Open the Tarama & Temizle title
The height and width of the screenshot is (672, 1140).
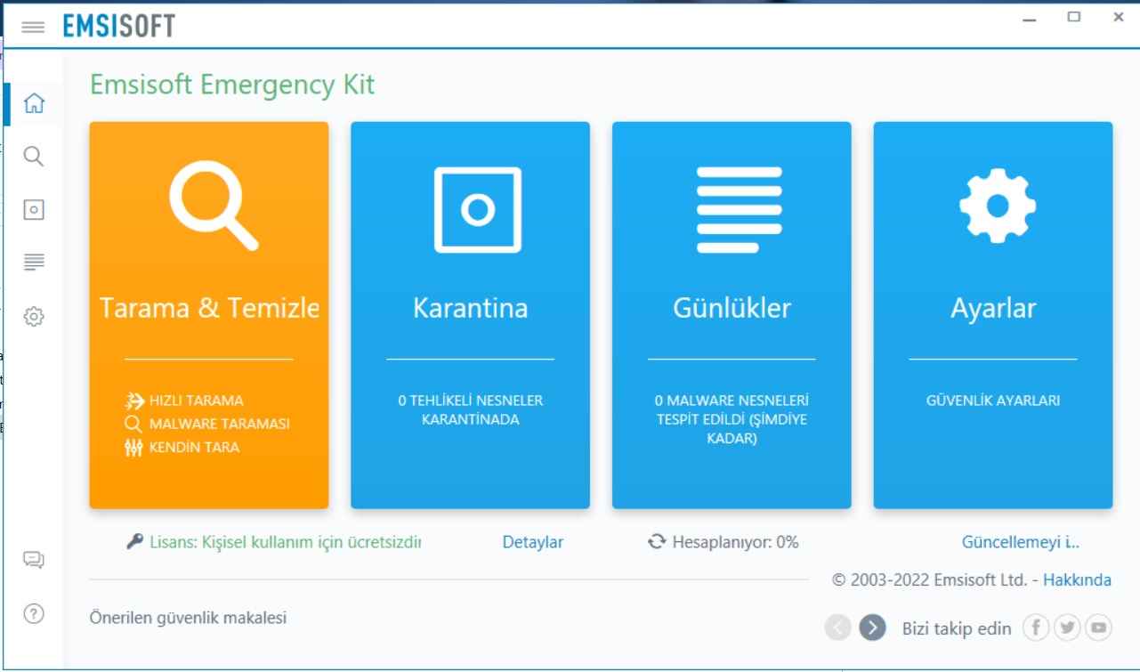coord(209,308)
